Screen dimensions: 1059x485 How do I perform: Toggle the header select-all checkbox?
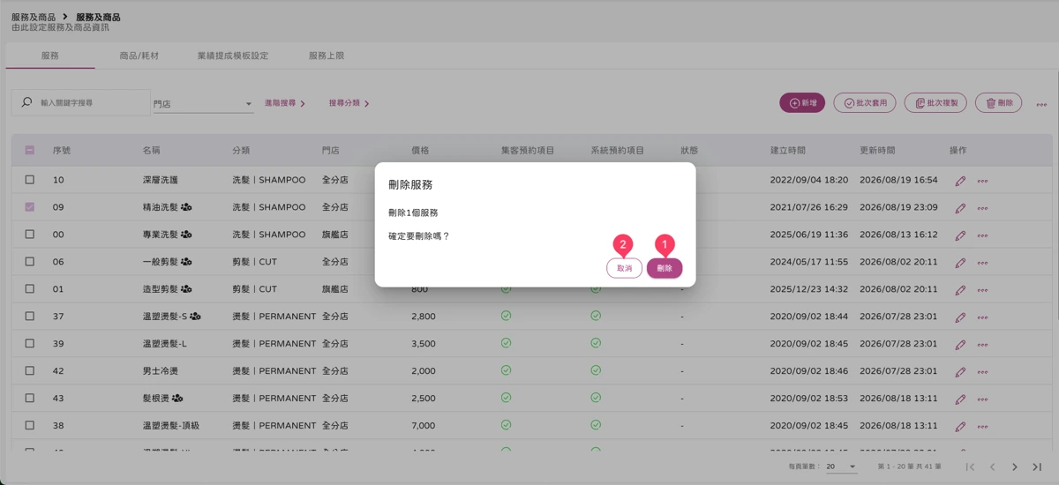30,151
